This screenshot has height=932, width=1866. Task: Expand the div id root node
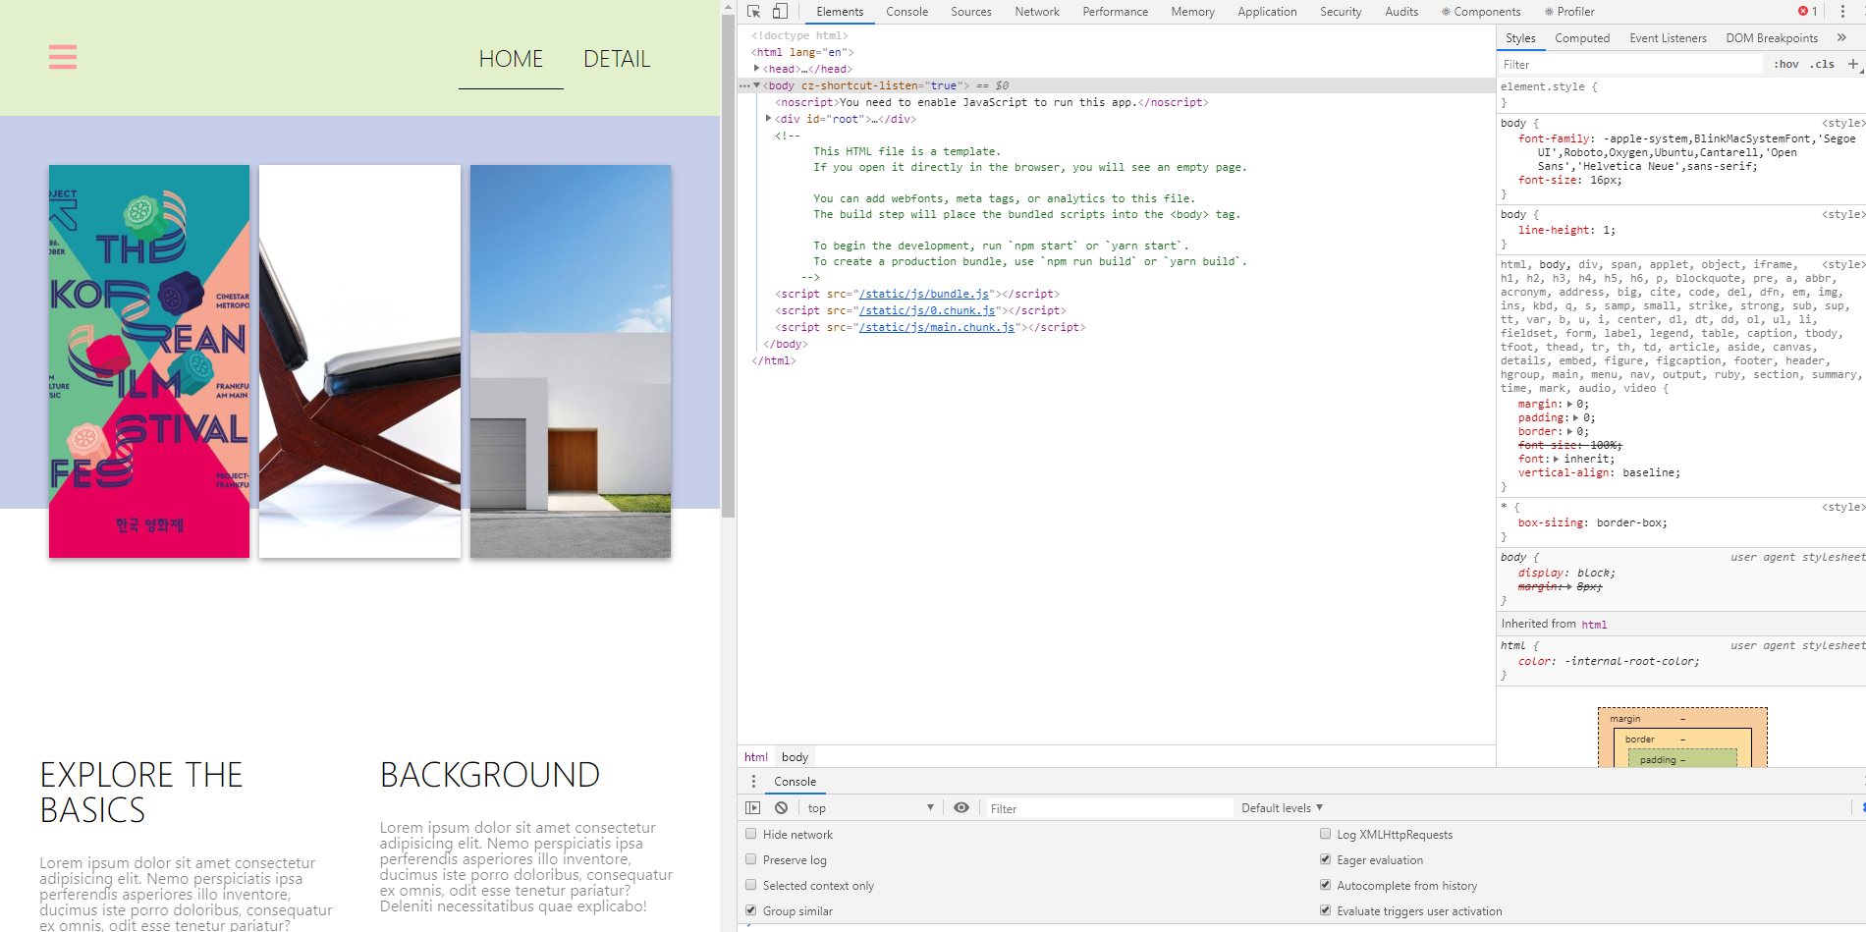(x=768, y=119)
